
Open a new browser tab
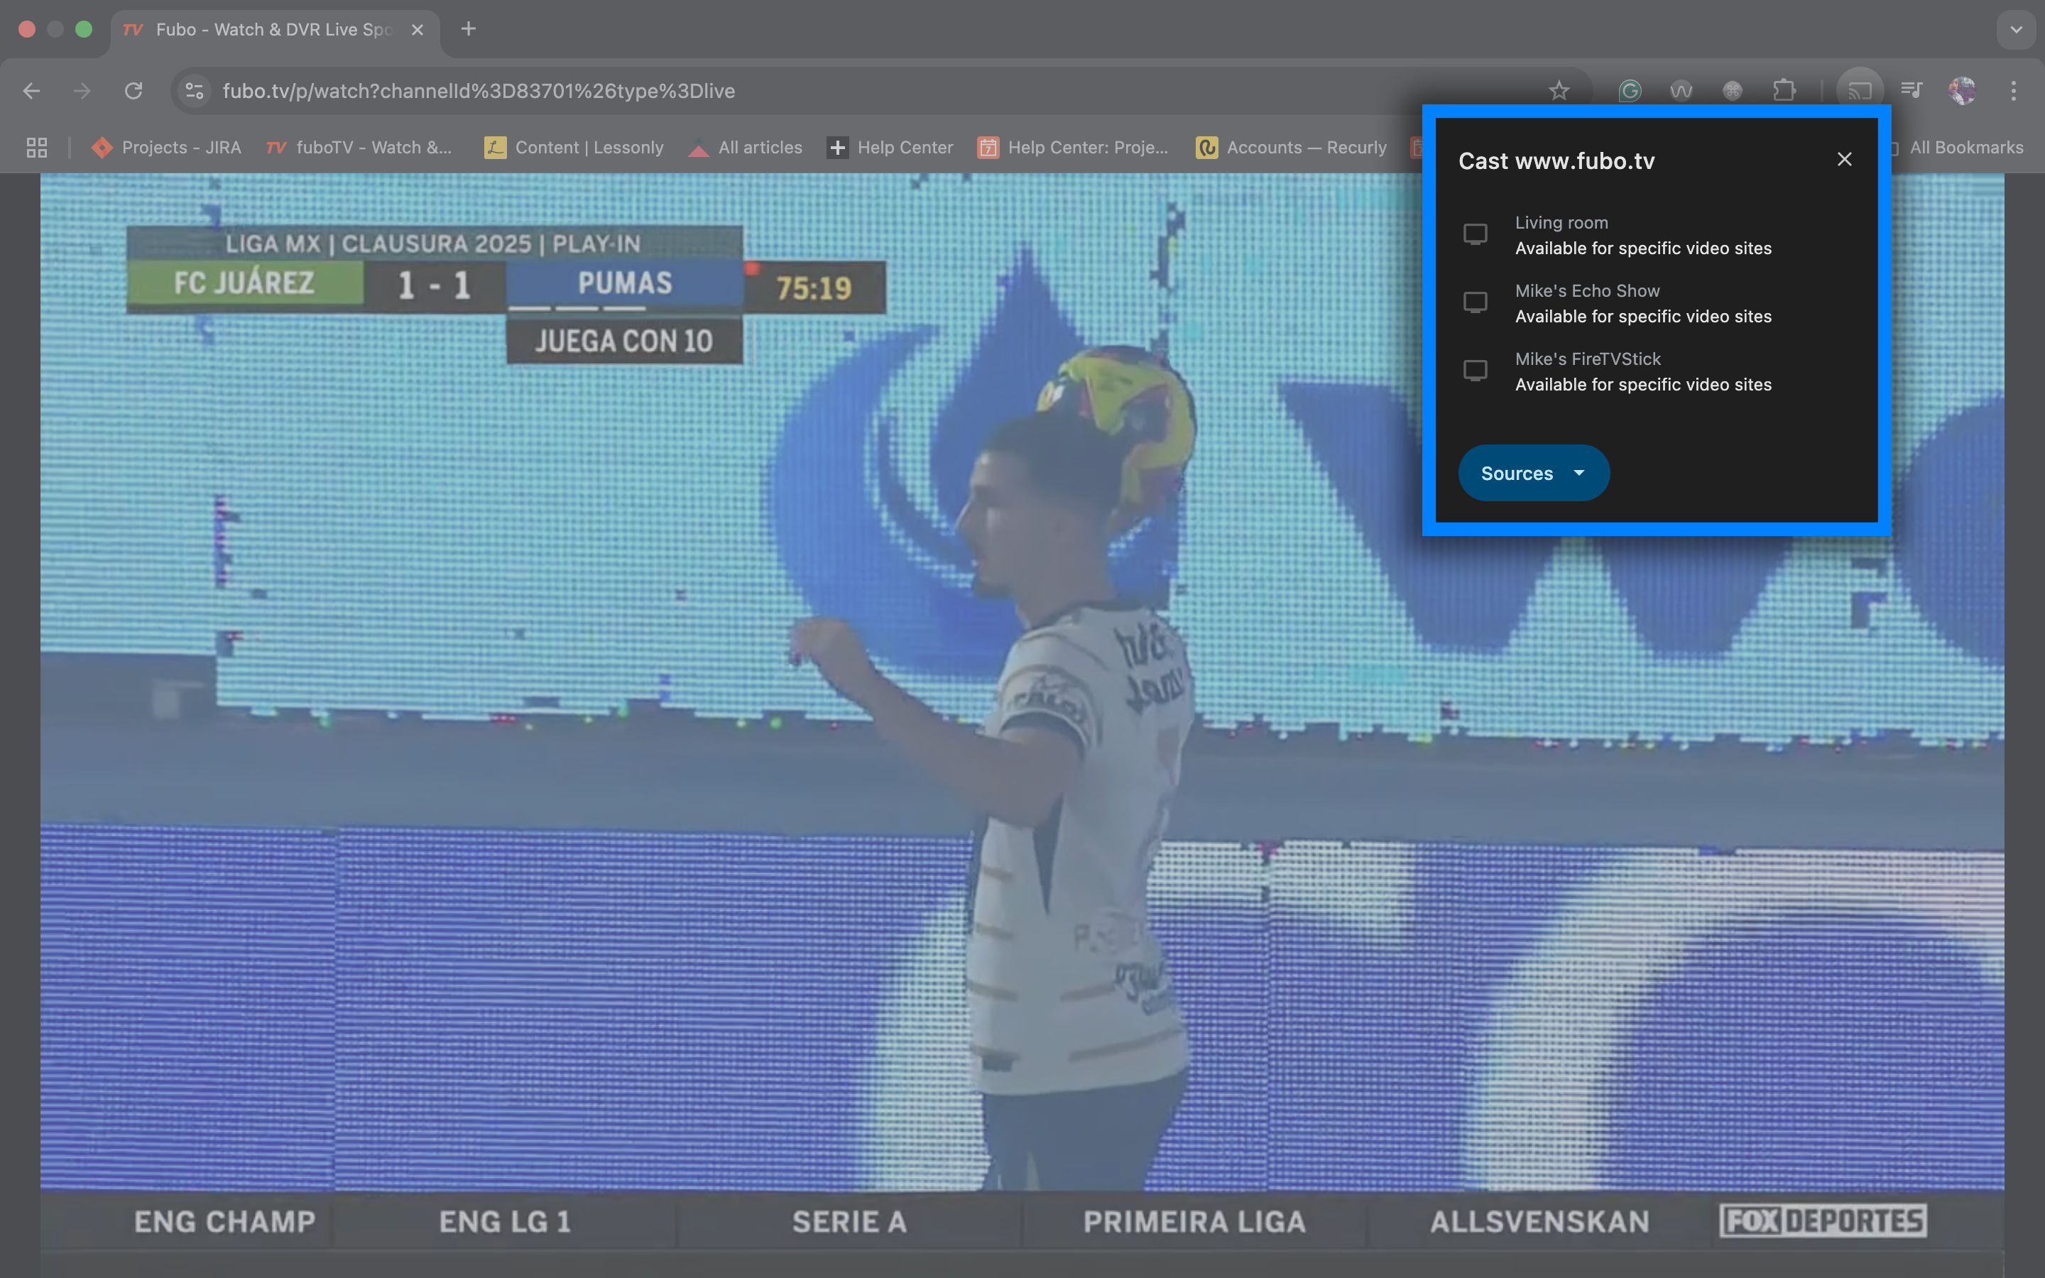point(468,28)
